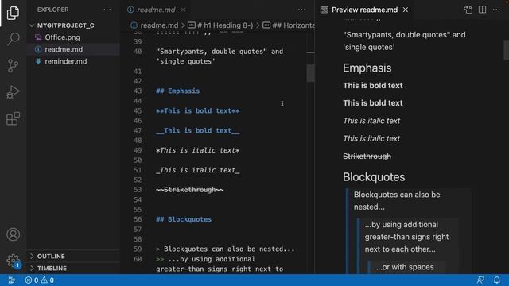Viewport: 509px width, 286px height.
Task: Open more actions for readme.md editor group
Action: (301, 10)
